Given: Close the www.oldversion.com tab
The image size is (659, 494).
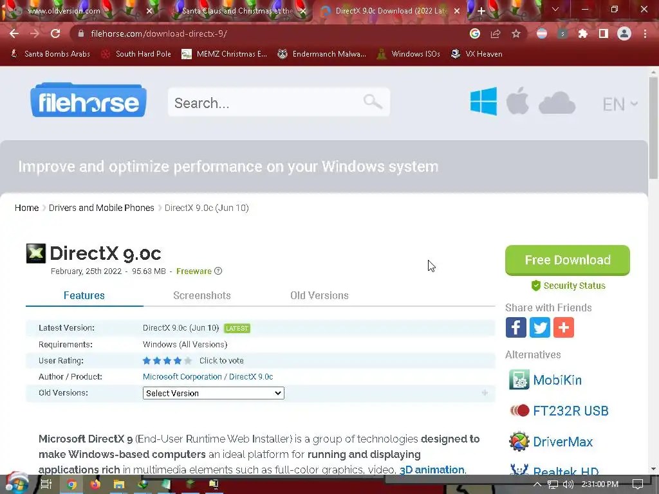Looking at the screenshot, I should click(149, 11).
